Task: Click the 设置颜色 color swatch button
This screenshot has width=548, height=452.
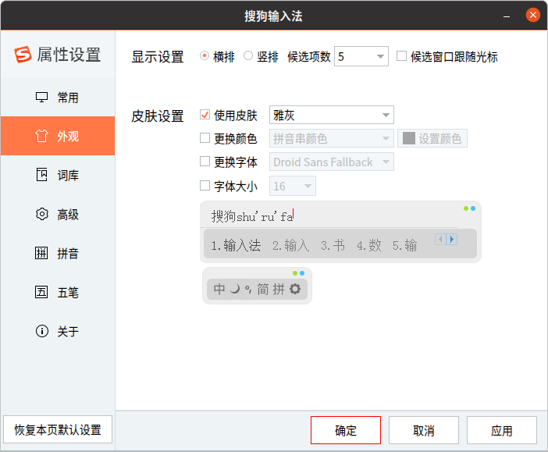Action: pos(432,139)
